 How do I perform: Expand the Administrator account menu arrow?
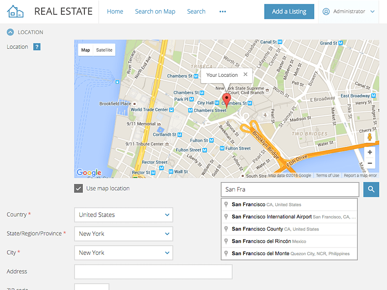pos(372,12)
